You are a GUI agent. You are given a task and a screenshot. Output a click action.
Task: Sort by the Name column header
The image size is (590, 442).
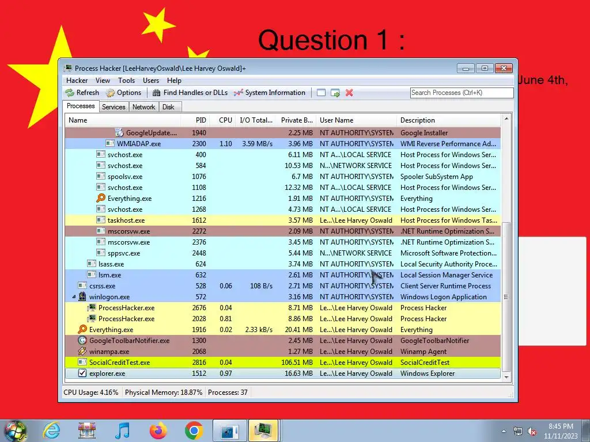[x=123, y=120]
